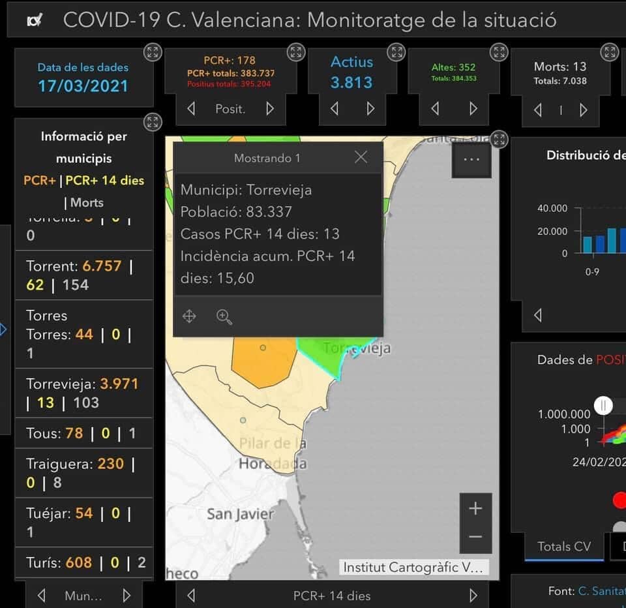Close the Mostrando 1 popup

pyautogui.click(x=361, y=157)
